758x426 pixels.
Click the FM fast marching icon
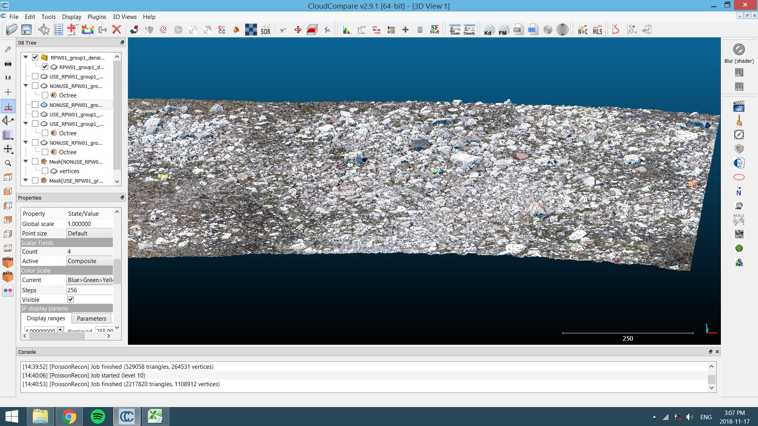tap(503, 30)
